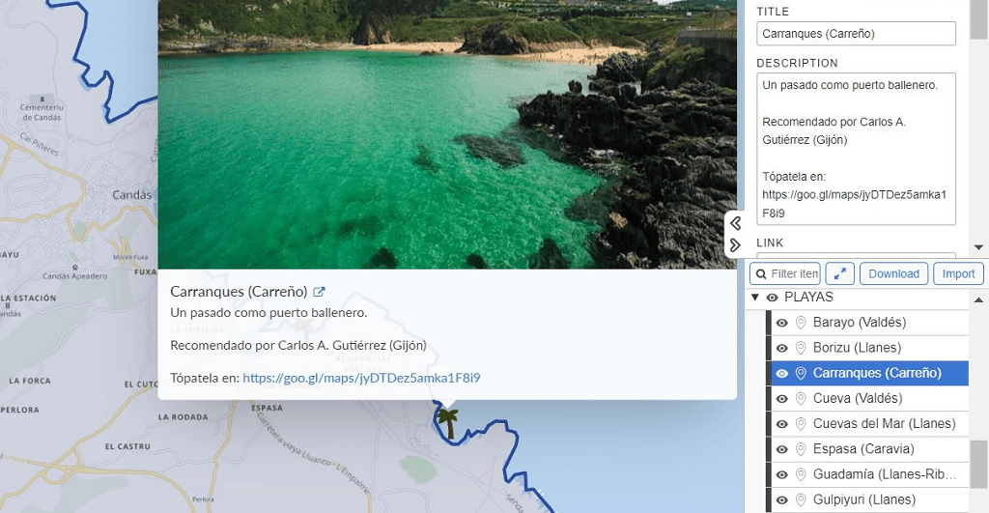Open the goo.gl maps link in popup
This screenshot has width=989, height=513.
point(361,378)
